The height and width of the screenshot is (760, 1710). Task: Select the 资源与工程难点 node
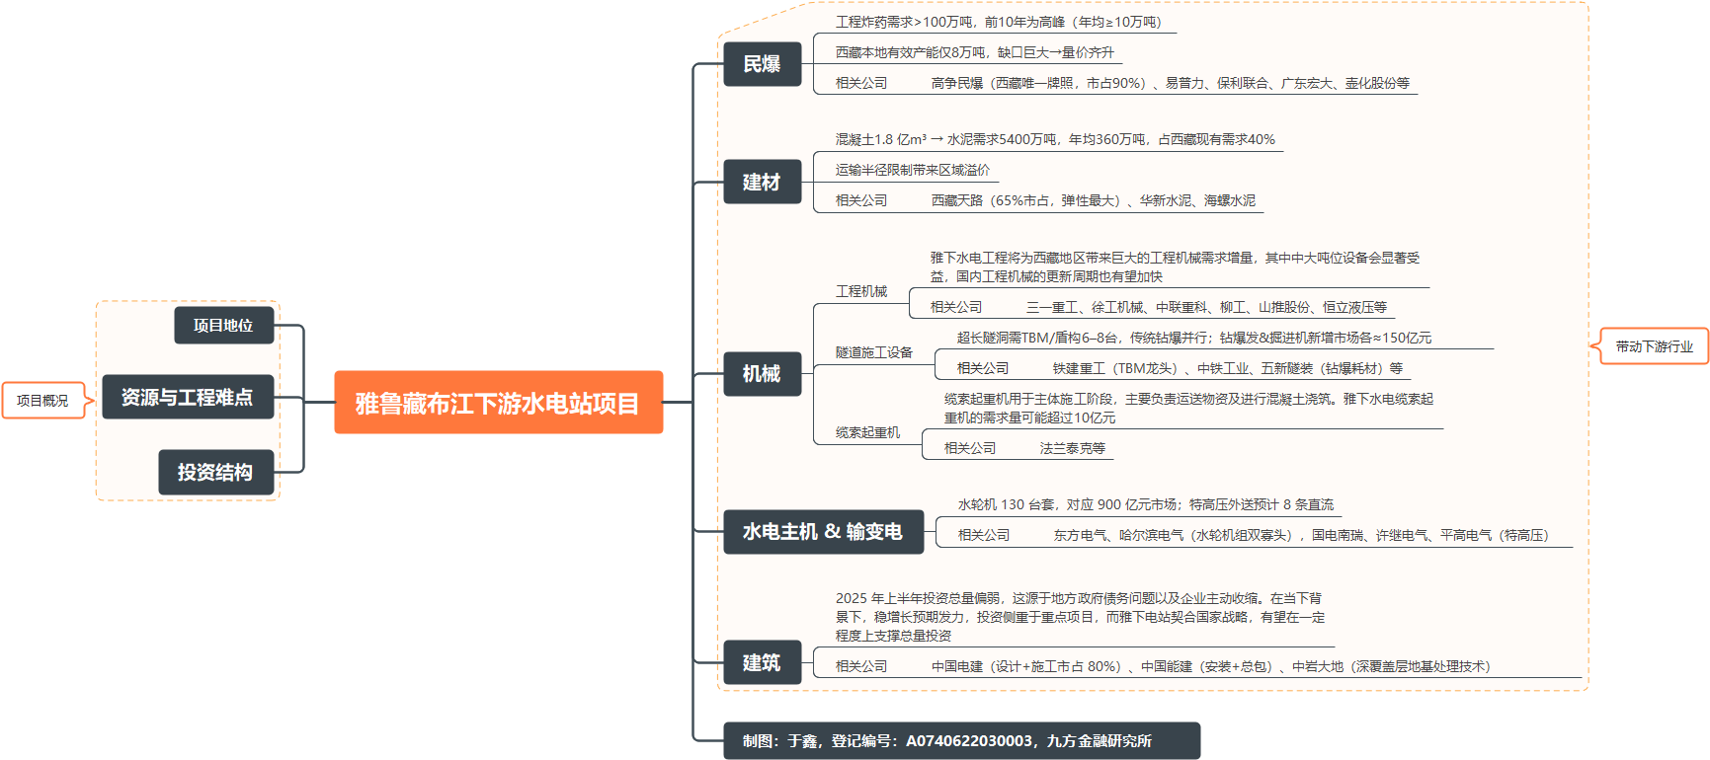[188, 397]
